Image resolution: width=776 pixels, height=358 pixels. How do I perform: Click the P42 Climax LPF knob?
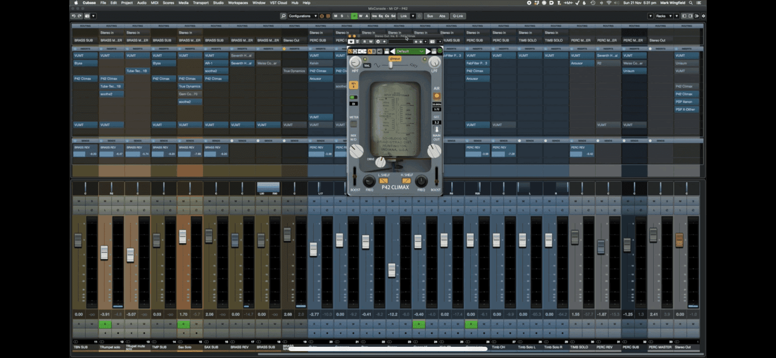click(435, 62)
